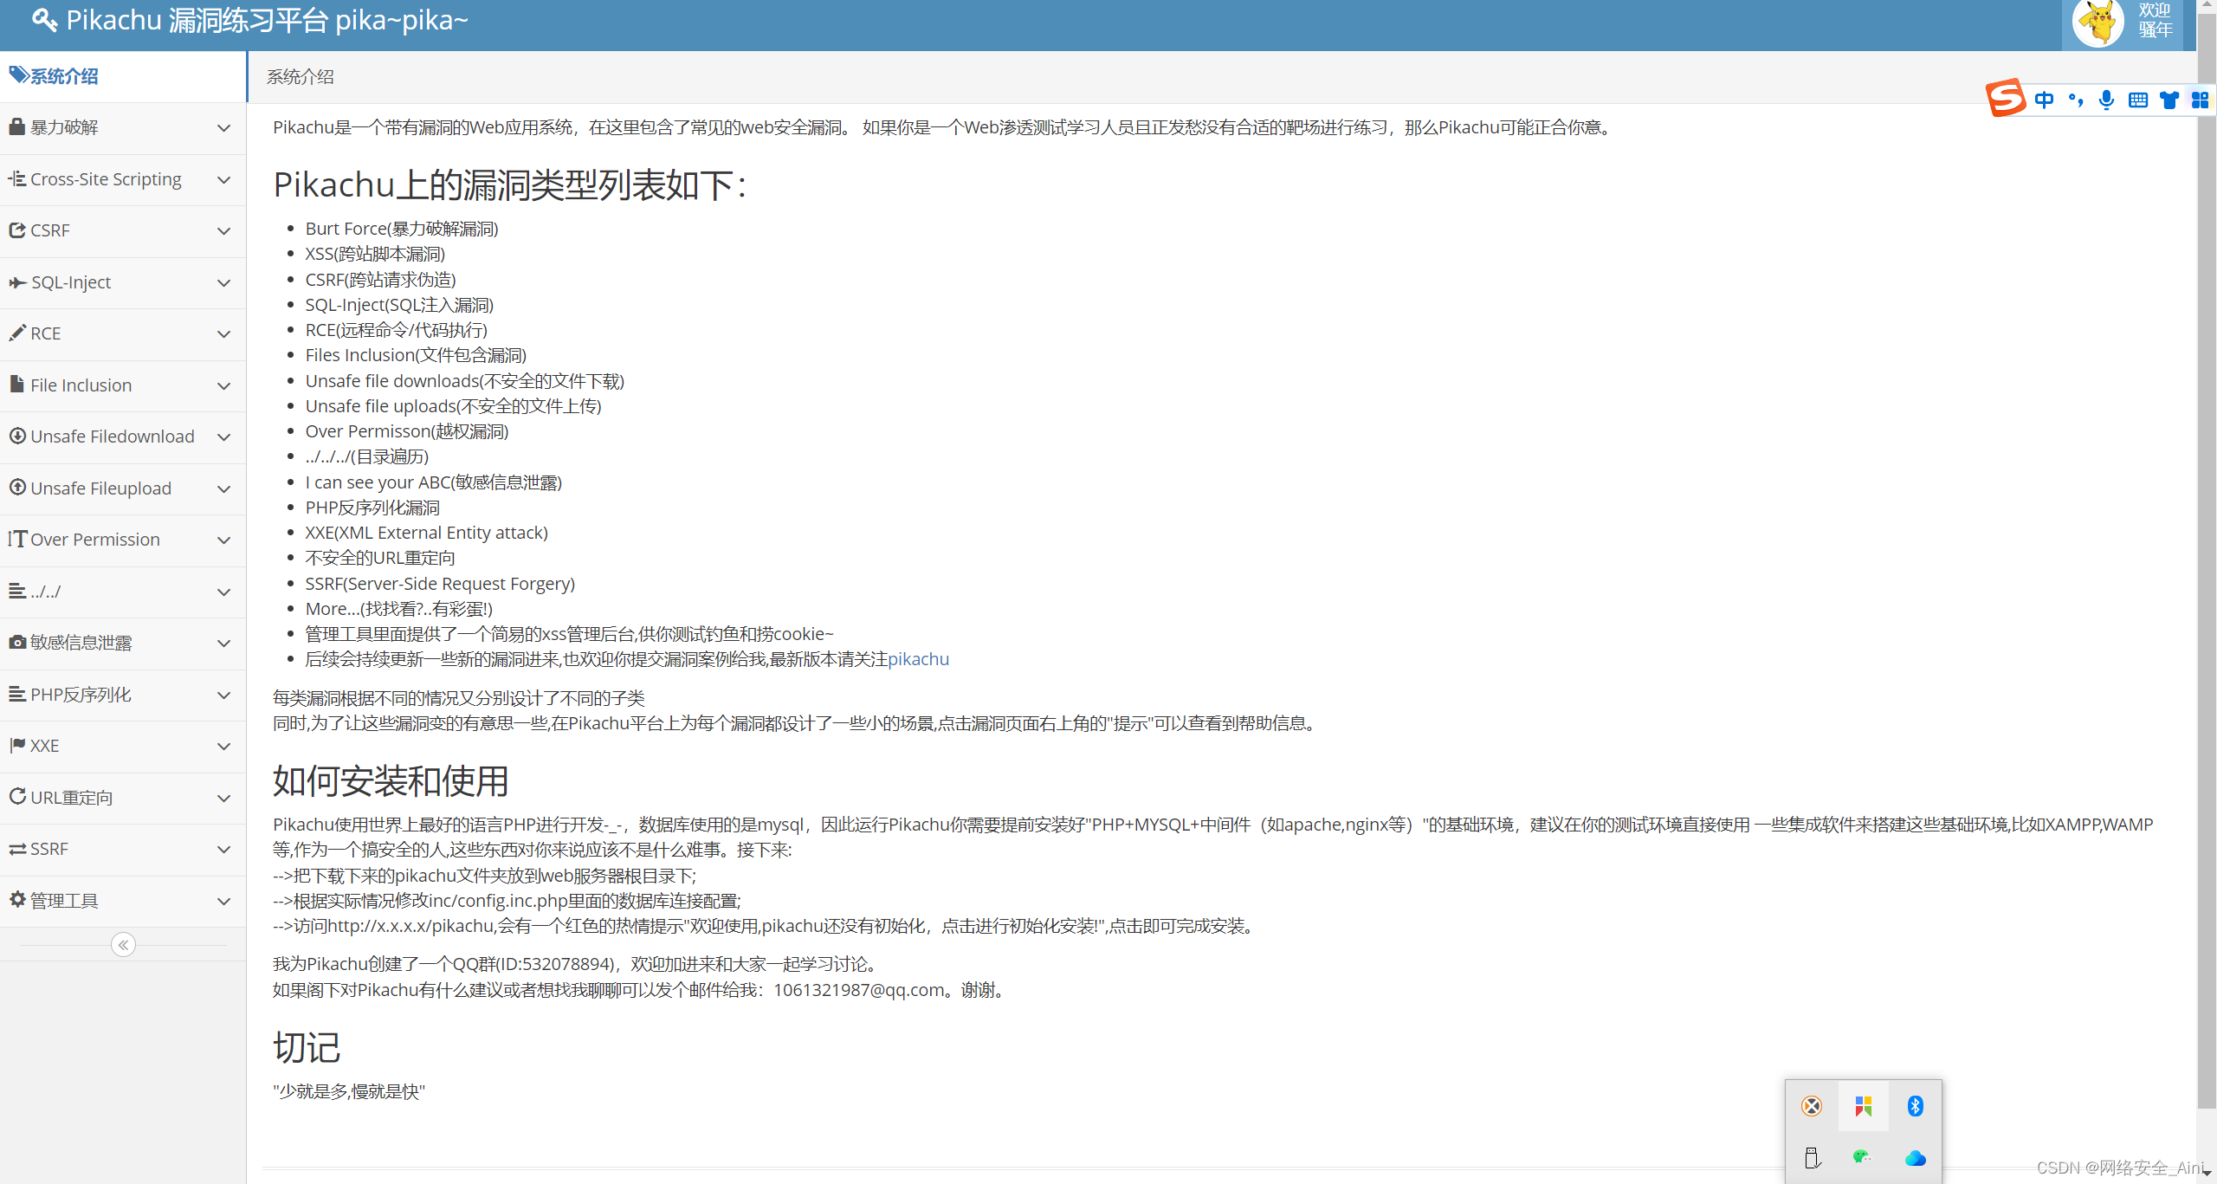Open the Sogou toolbox grid icon
Screen dimensions: 2217x1184
click(2200, 100)
